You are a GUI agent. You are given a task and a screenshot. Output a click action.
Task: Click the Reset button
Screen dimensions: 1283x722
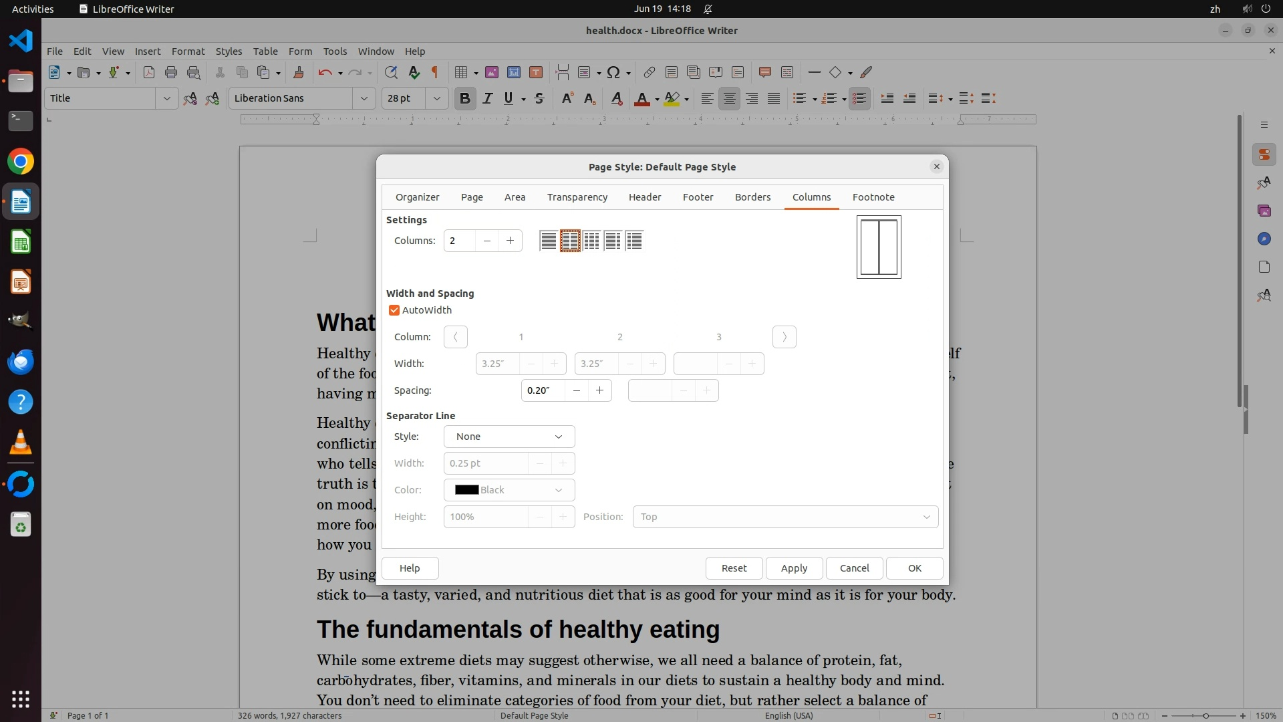[734, 568]
